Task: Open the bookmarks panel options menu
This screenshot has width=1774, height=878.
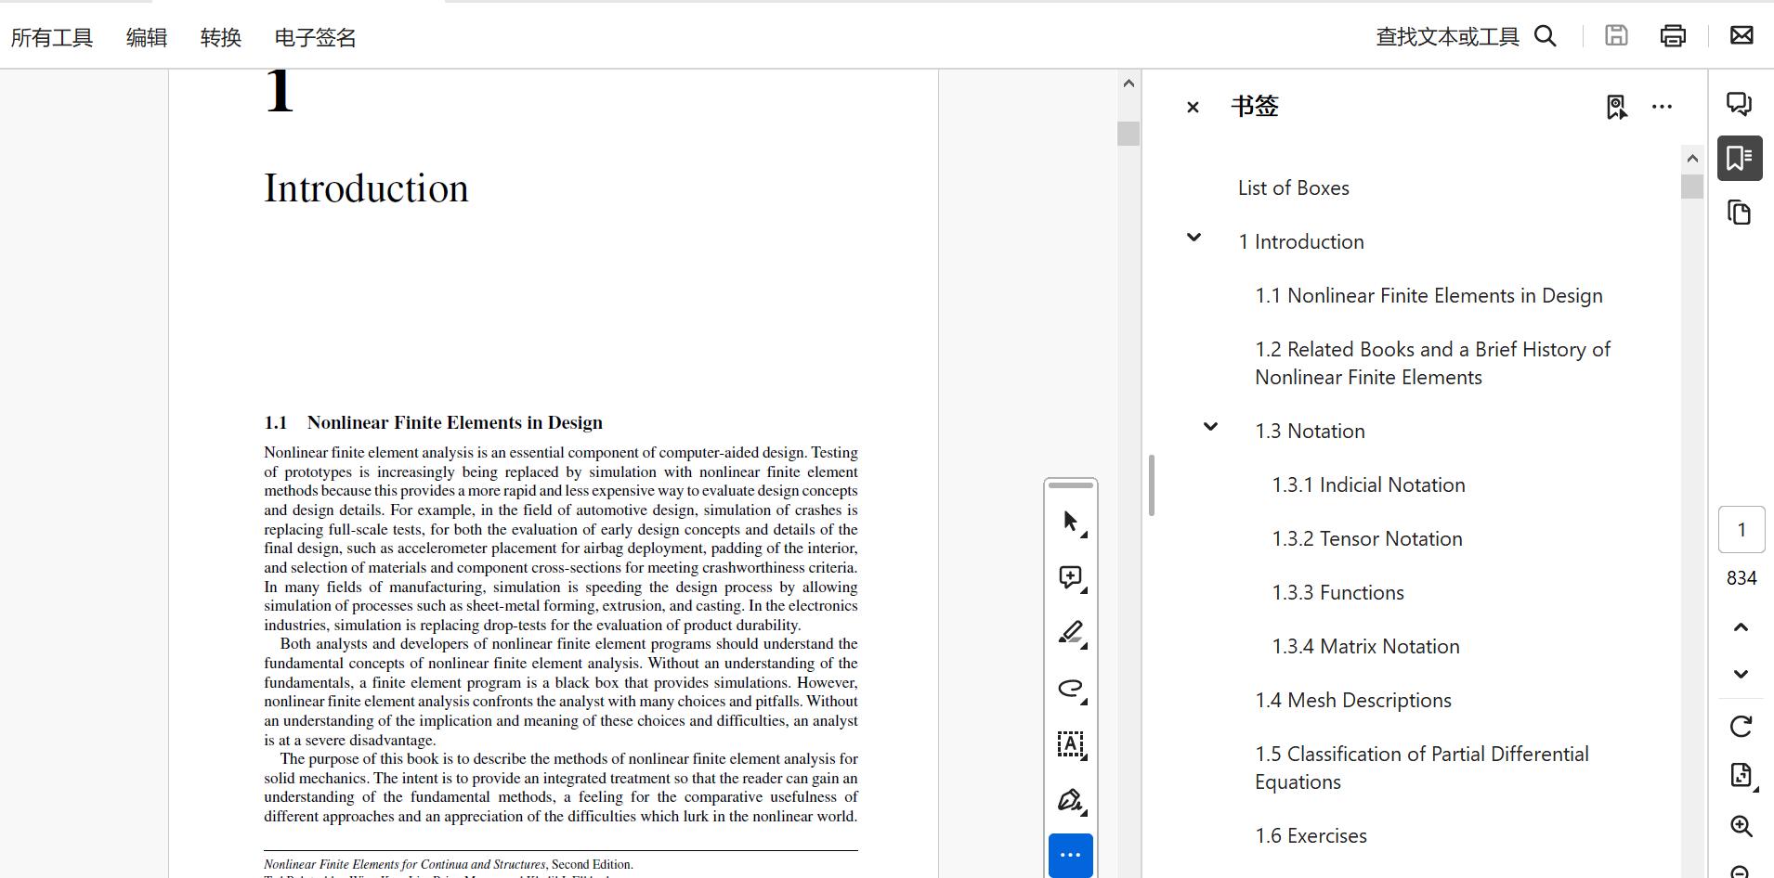Action: pyautogui.click(x=1662, y=107)
